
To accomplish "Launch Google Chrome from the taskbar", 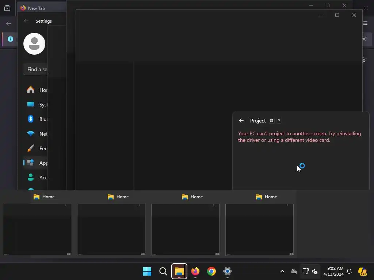I will pos(211,271).
